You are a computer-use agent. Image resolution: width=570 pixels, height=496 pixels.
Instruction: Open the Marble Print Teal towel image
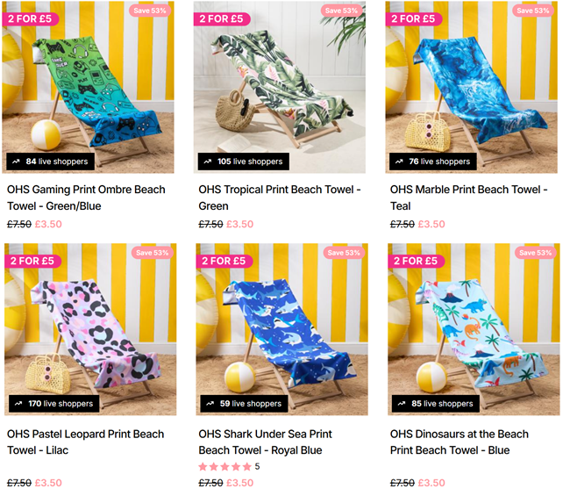point(472,87)
